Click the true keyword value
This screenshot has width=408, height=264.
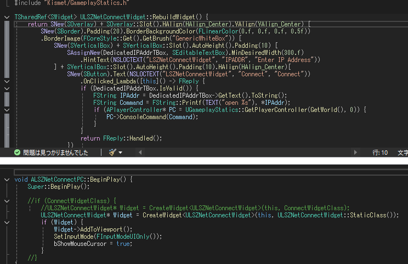123,244
